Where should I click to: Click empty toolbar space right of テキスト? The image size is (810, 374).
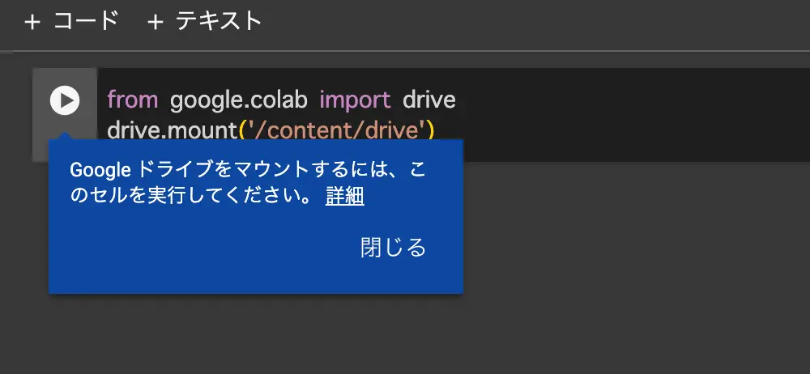pos(526,22)
